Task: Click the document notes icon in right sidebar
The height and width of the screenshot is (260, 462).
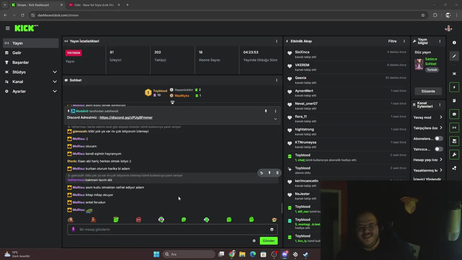Action: click(454, 100)
